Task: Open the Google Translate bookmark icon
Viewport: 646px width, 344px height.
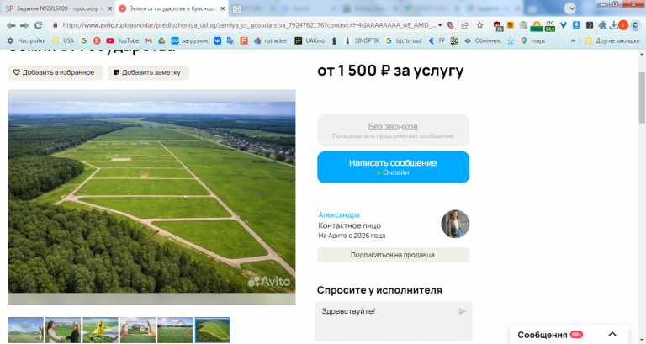Action: click(230, 40)
